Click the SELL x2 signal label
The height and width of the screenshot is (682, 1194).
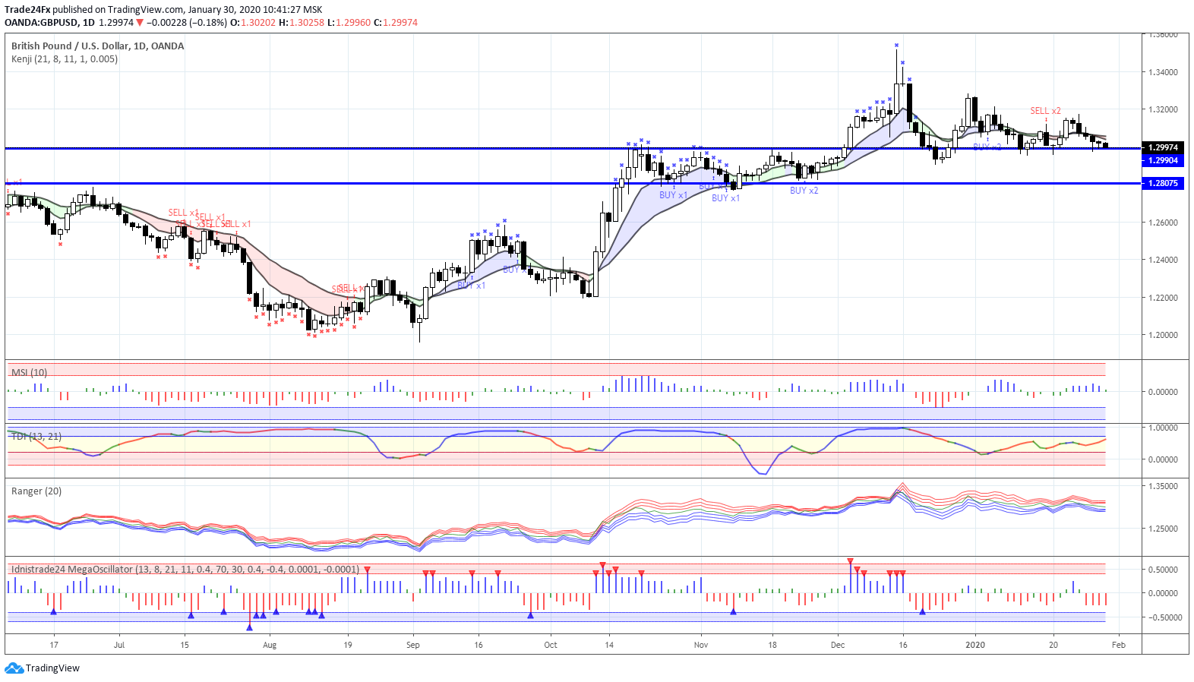(x=1045, y=111)
